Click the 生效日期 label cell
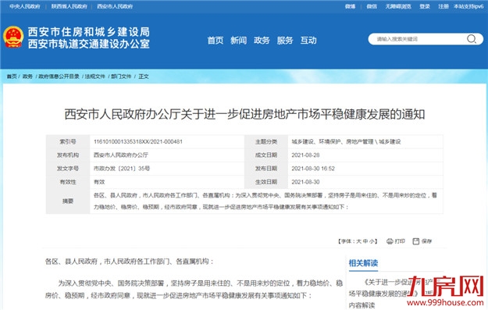 pos(266,182)
